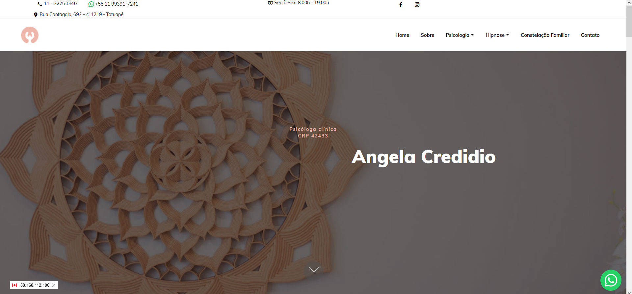Click the floating WhatsApp chat button
The width and height of the screenshot is (632, 294).
pos(611,280)
